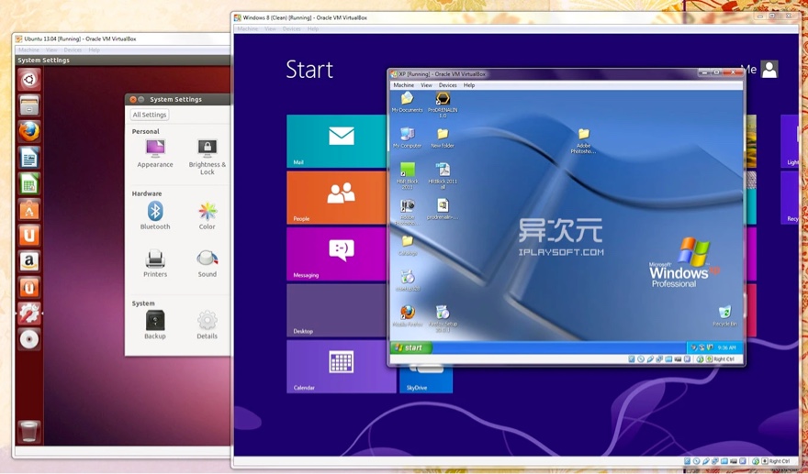Open Appearance in System Settings
Viewport: 808px width, 474px height.
[154, 154]
